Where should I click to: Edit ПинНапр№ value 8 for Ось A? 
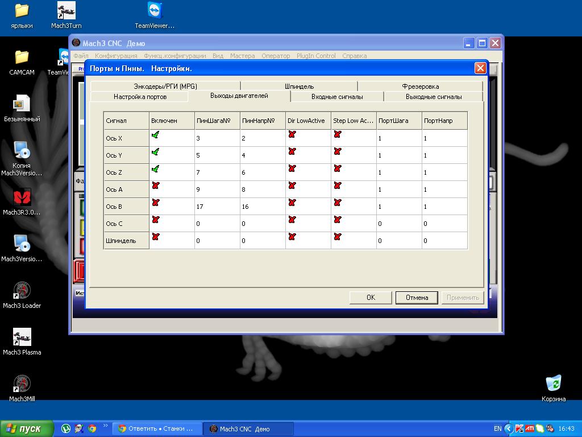263,189
